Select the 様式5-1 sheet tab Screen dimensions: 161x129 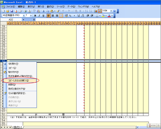click(x=18, y=127)
